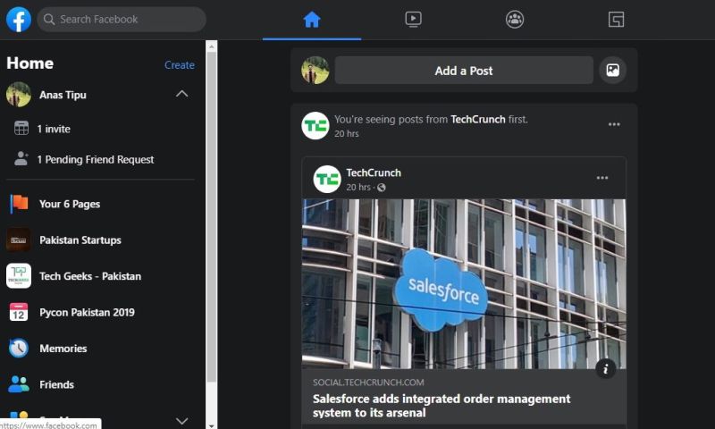The height and width of the screenshot is (429, 715).
Task: Select the Home tab in top navigation
Action: (x=311, y=19)
